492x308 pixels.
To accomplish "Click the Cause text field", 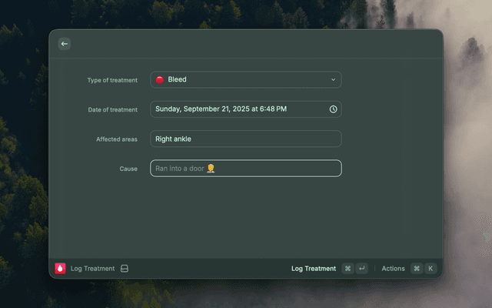I will pos(246,168).
